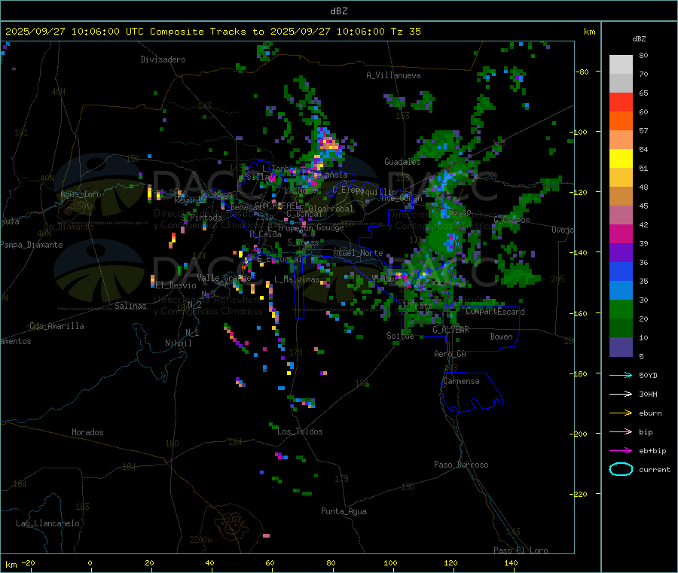Click the '60' km tick on bottom axis
This screenshot has height=573, width=678.
[270, 562]
